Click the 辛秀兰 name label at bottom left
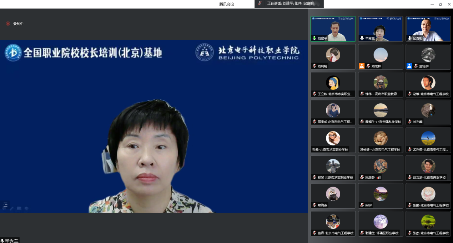 [x=11, y=240]
